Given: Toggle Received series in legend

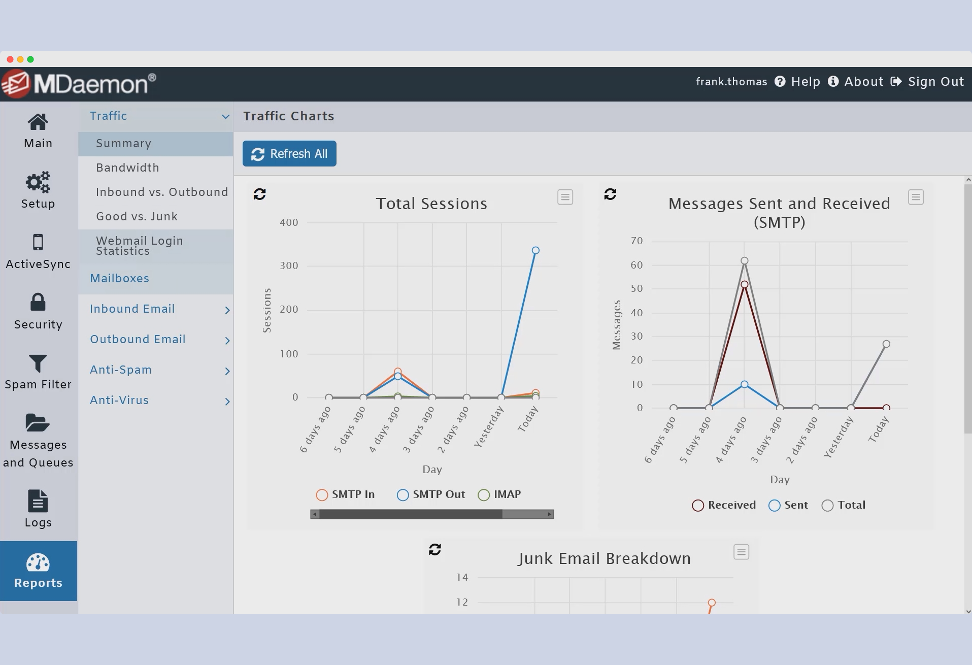Looking at the screenshot, I should click(x=724, y=505).
